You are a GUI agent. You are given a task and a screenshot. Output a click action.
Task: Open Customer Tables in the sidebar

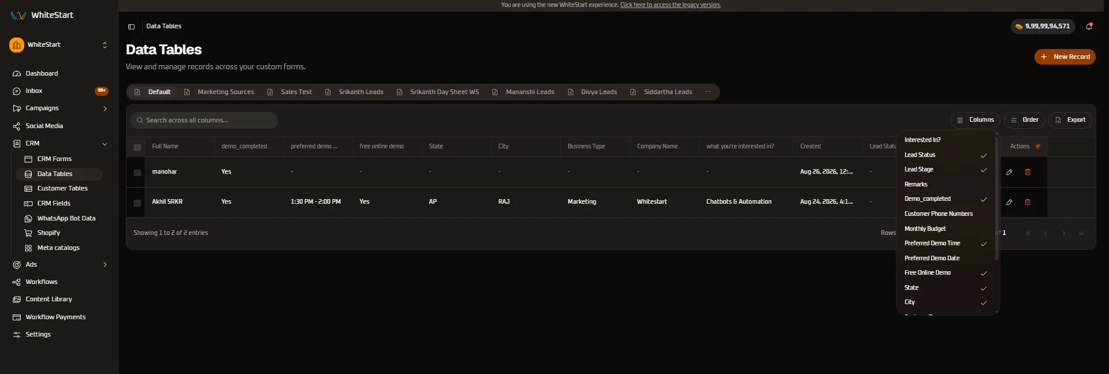pyautogui.click(x=62, y=188)
